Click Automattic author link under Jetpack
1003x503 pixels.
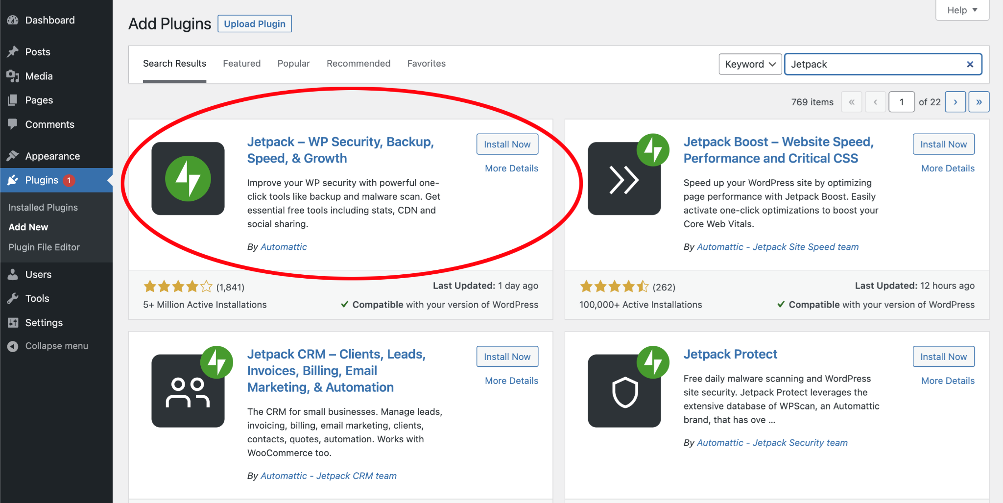tap(284, 247)
